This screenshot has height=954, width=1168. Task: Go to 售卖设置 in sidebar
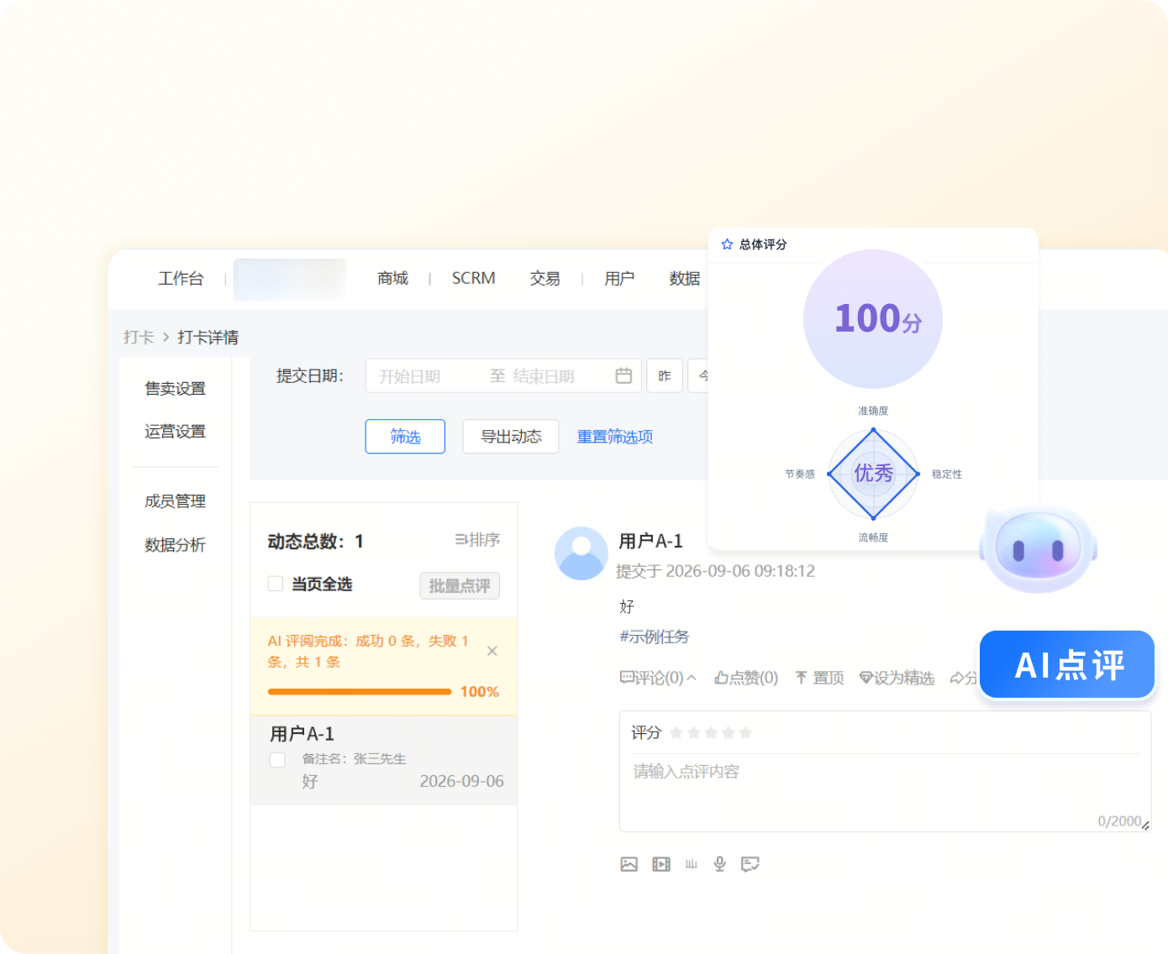(x=175, y=389)
